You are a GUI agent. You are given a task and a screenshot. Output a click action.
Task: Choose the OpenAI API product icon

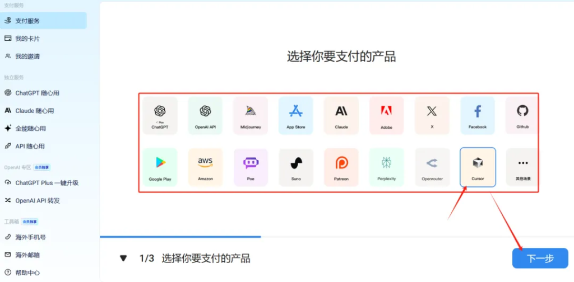205,115
